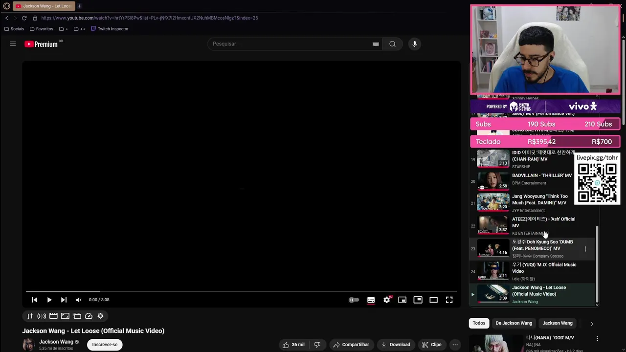Open picture-in-picture mode
The width and height of the screenshot is (626, 352).
tap(418, 300)
